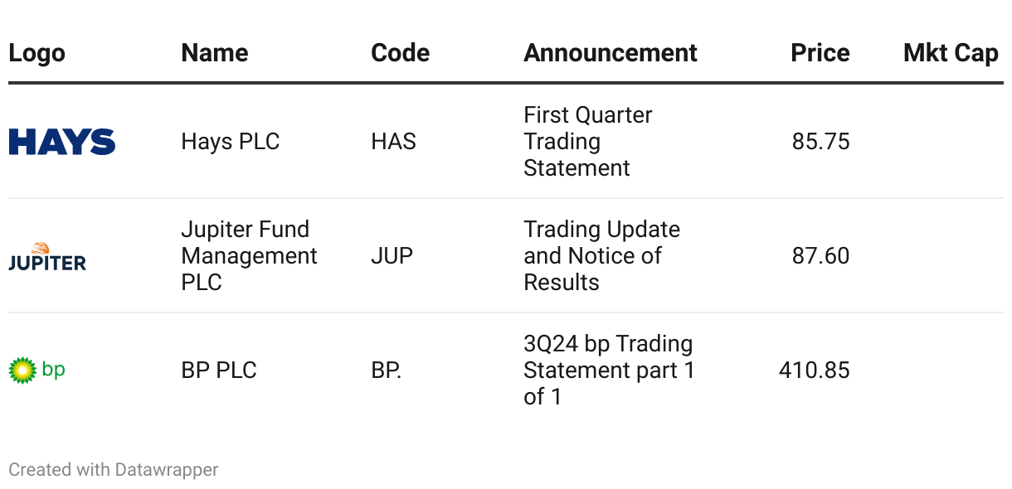Select the Hays PLC name cell
The height and width of the screenshot is (489, 1012).
click(231, 142)
